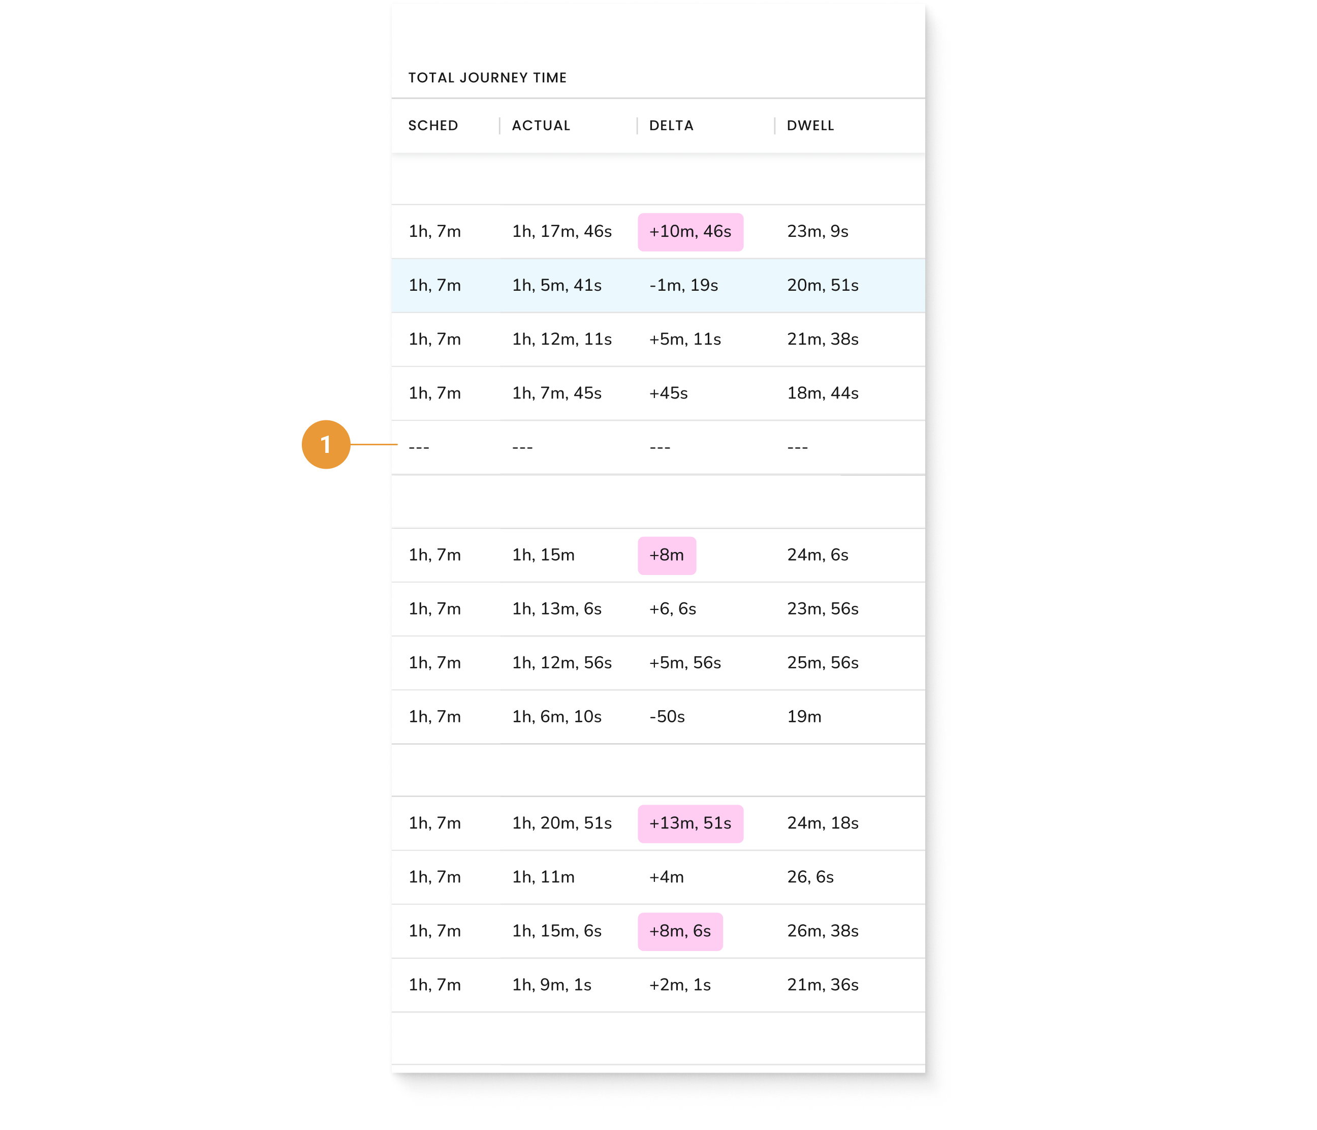Click the pink +8m, 6s delta badge
This screenshot has height=1130, width=1317.
(680, 932)
